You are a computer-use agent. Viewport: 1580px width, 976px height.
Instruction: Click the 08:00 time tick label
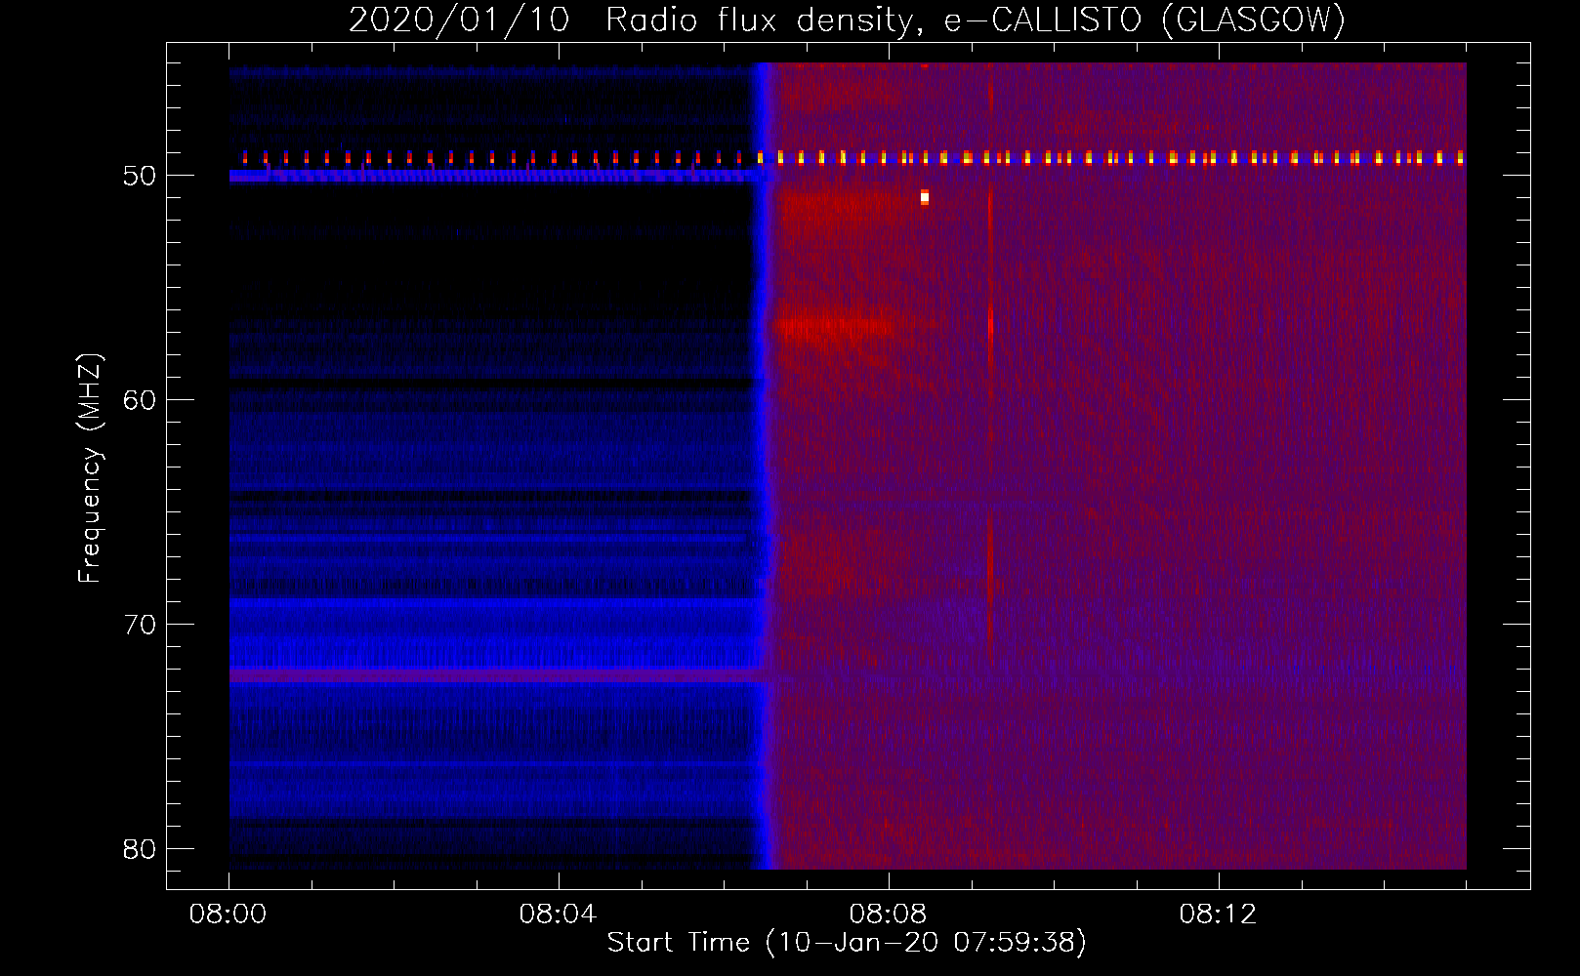coord(229,915)
